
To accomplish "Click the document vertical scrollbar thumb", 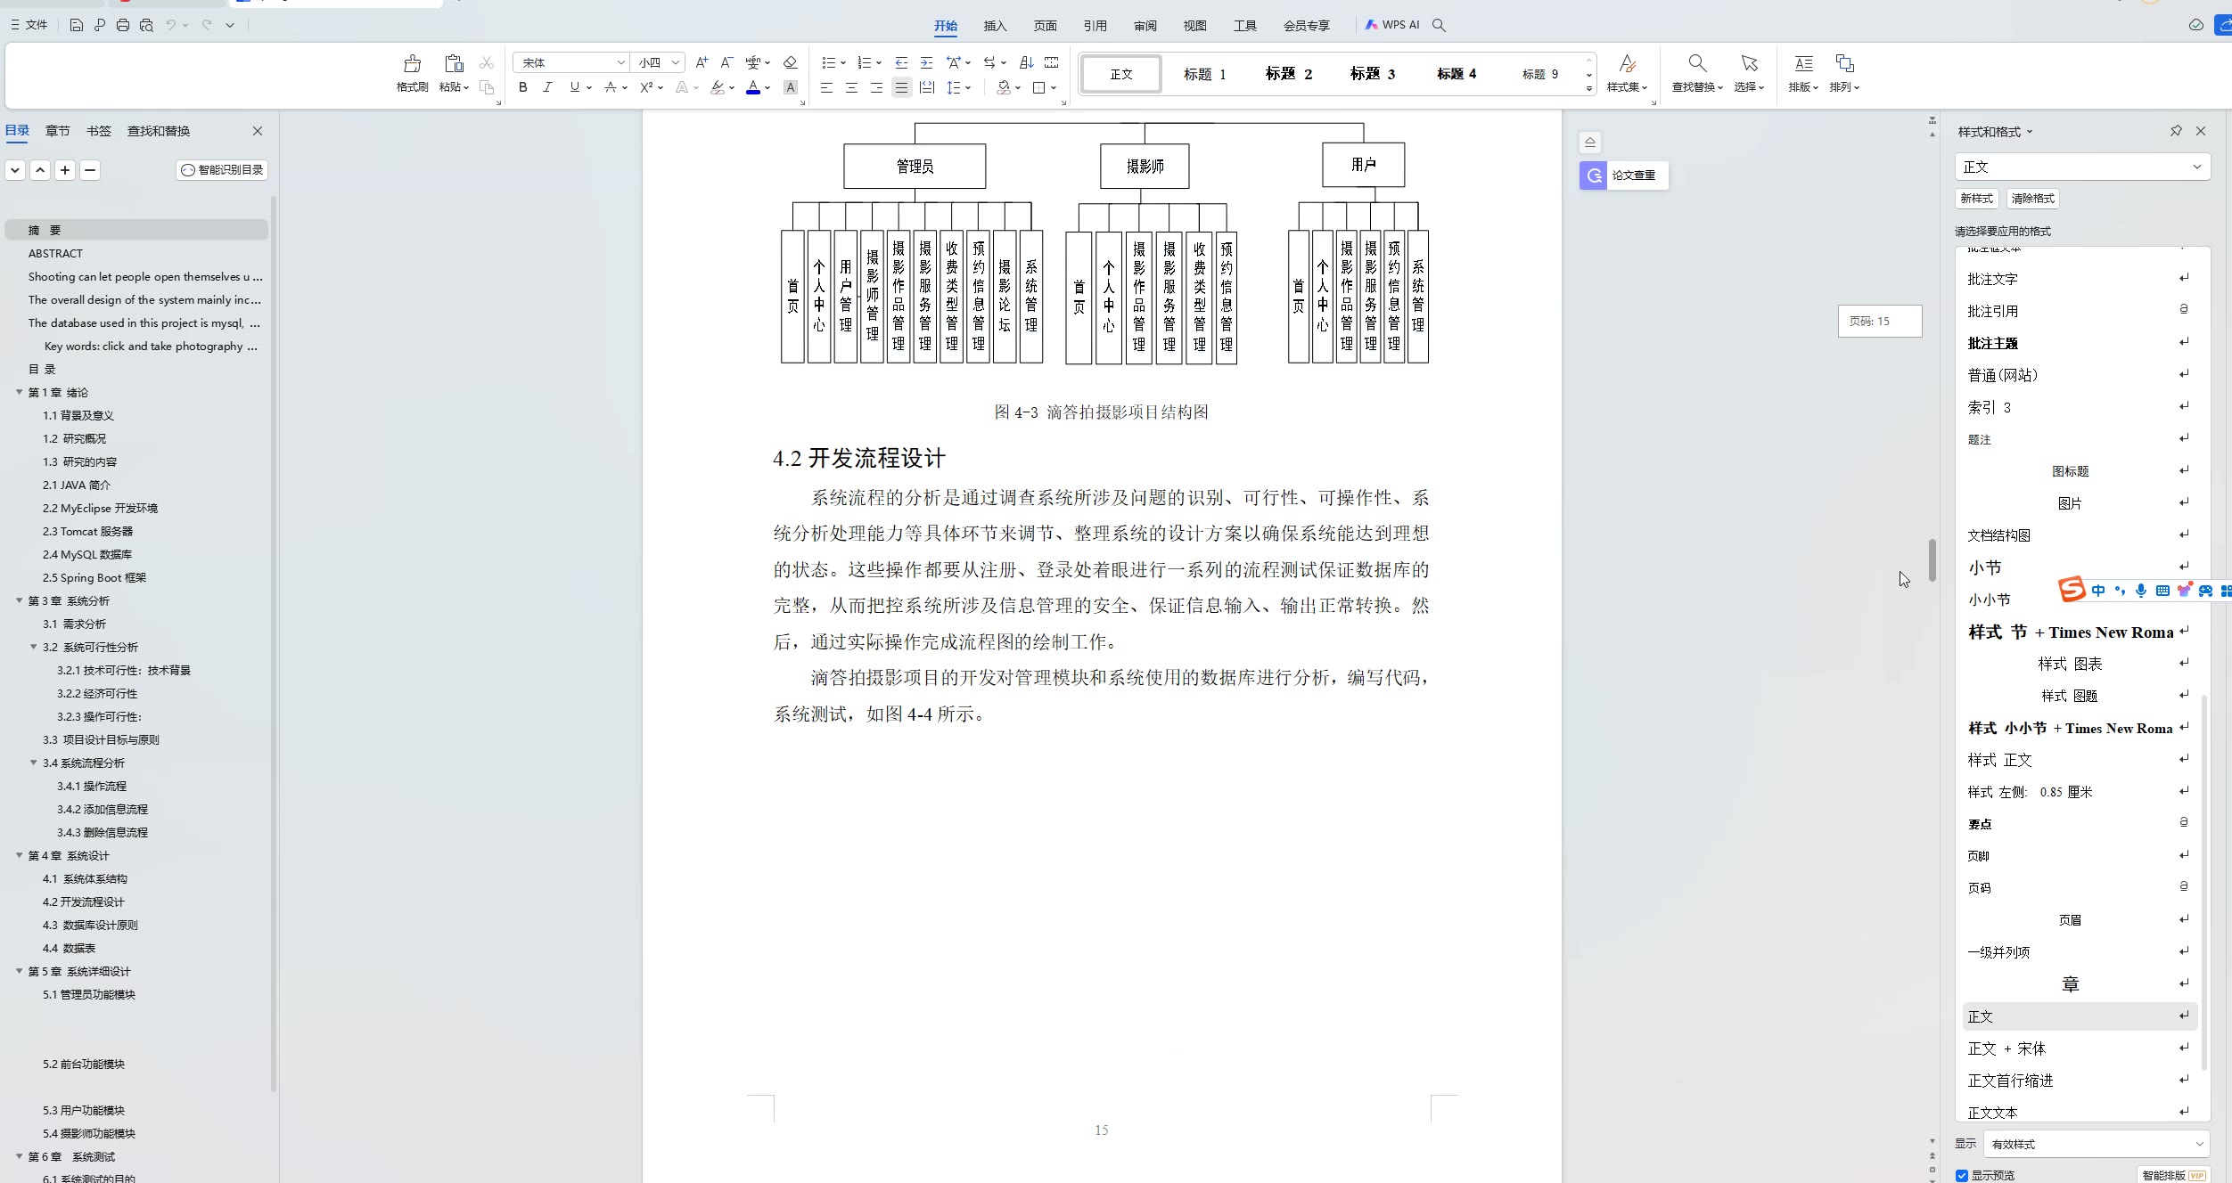I will [x=1932, y=559].
